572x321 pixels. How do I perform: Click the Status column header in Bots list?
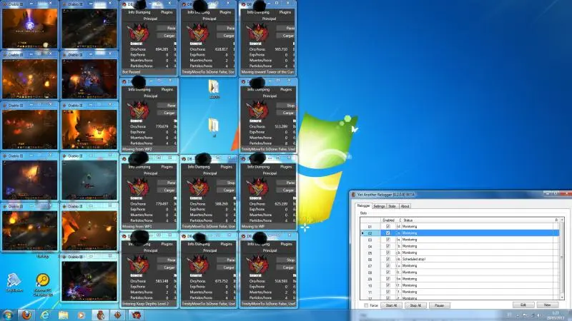point(478,220)
